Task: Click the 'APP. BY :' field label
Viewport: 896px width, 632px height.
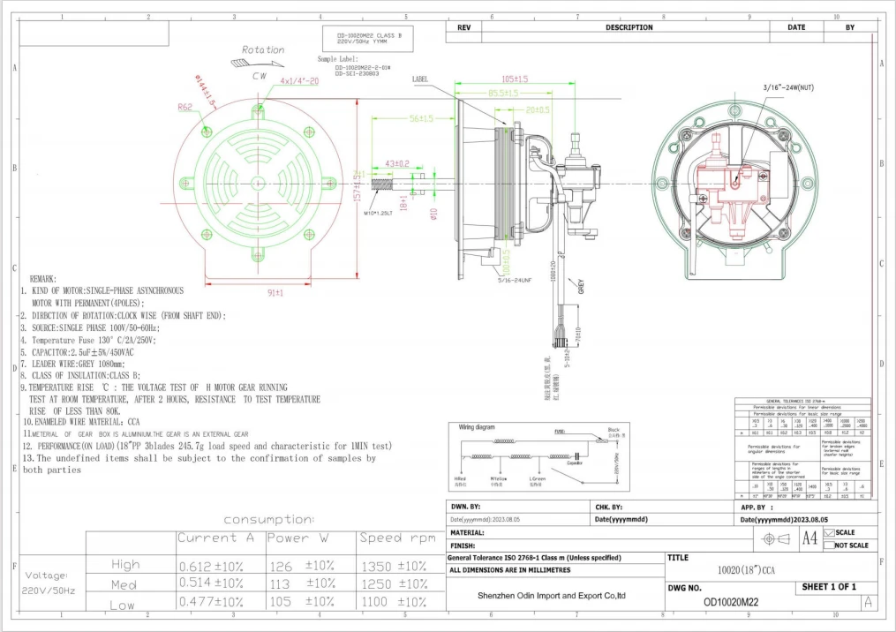Action: [757, 507]
